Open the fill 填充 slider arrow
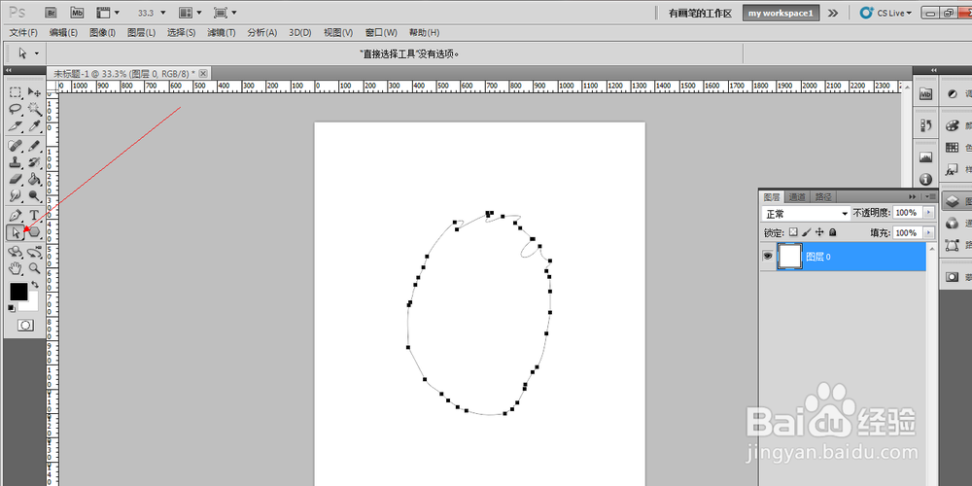The width and height of the screenshot is (972, 486). [x=928, y=232]
